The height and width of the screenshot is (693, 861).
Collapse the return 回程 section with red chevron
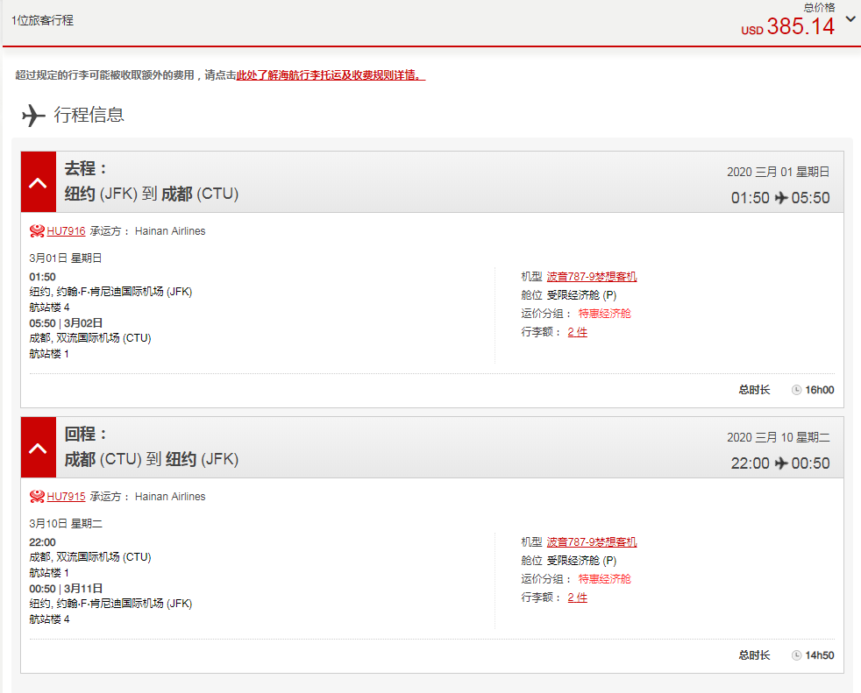click(x=39, y=448)
